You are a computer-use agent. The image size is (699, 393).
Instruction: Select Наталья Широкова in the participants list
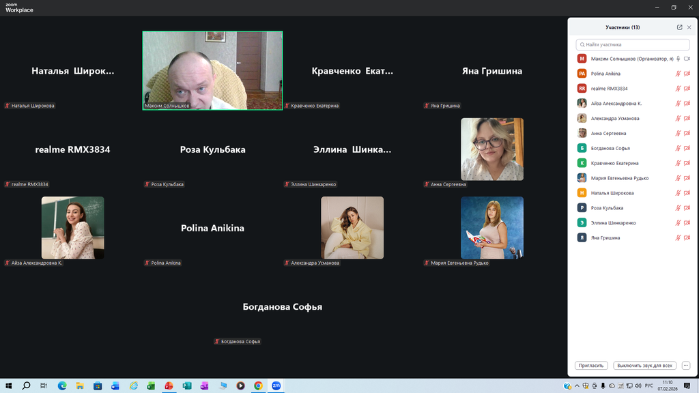tap(612, 193)
